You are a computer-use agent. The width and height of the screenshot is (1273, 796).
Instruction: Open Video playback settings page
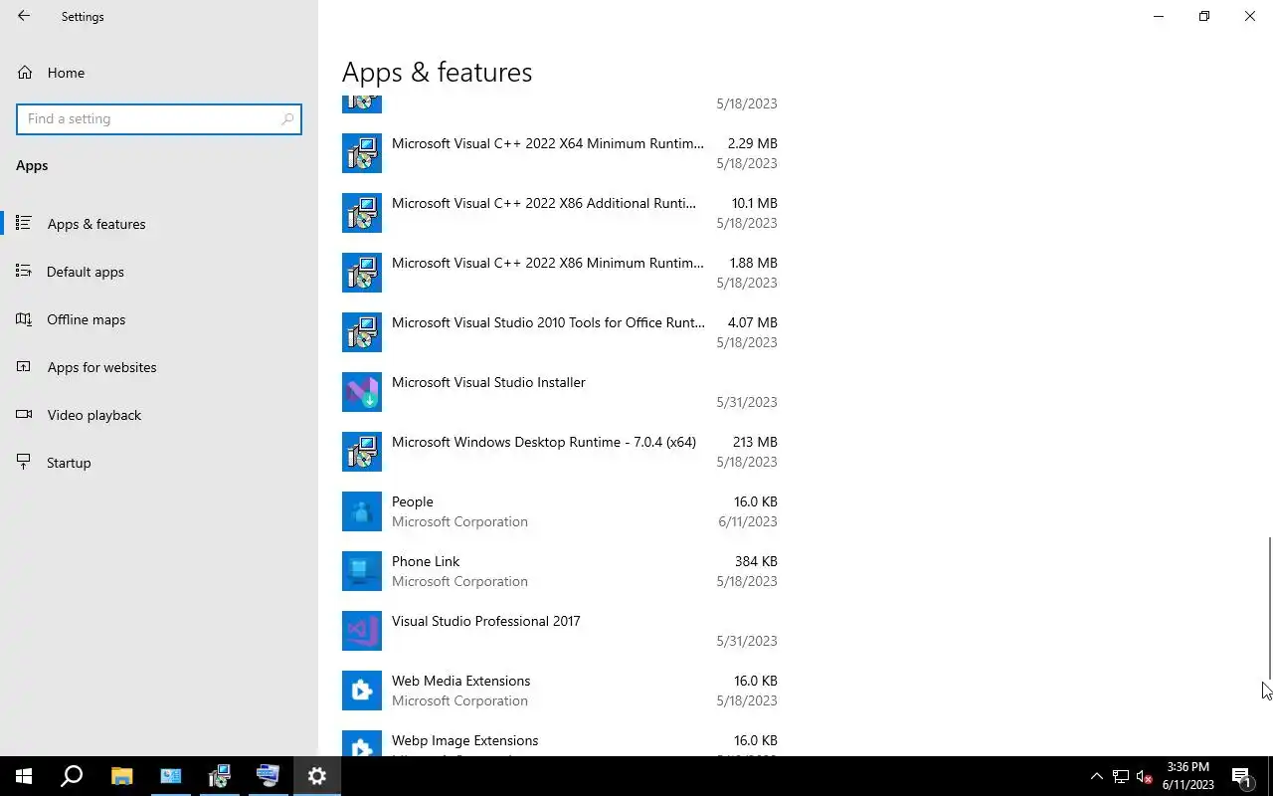point(159,415)
